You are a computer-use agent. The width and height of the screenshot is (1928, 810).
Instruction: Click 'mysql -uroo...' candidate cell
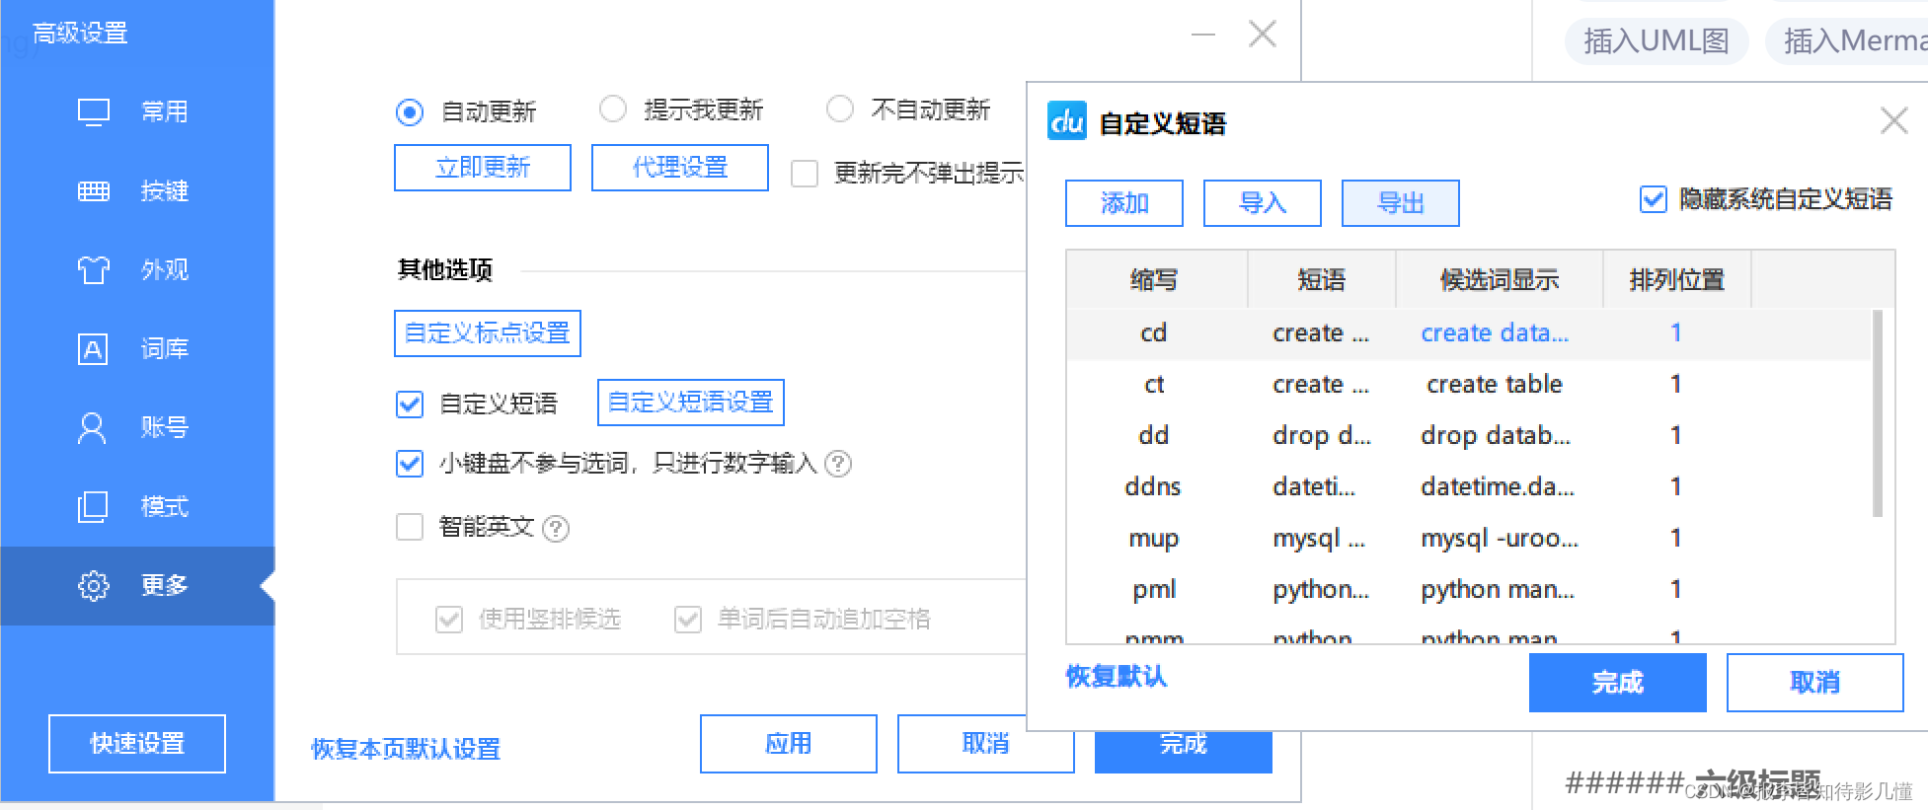[1500, 539]
